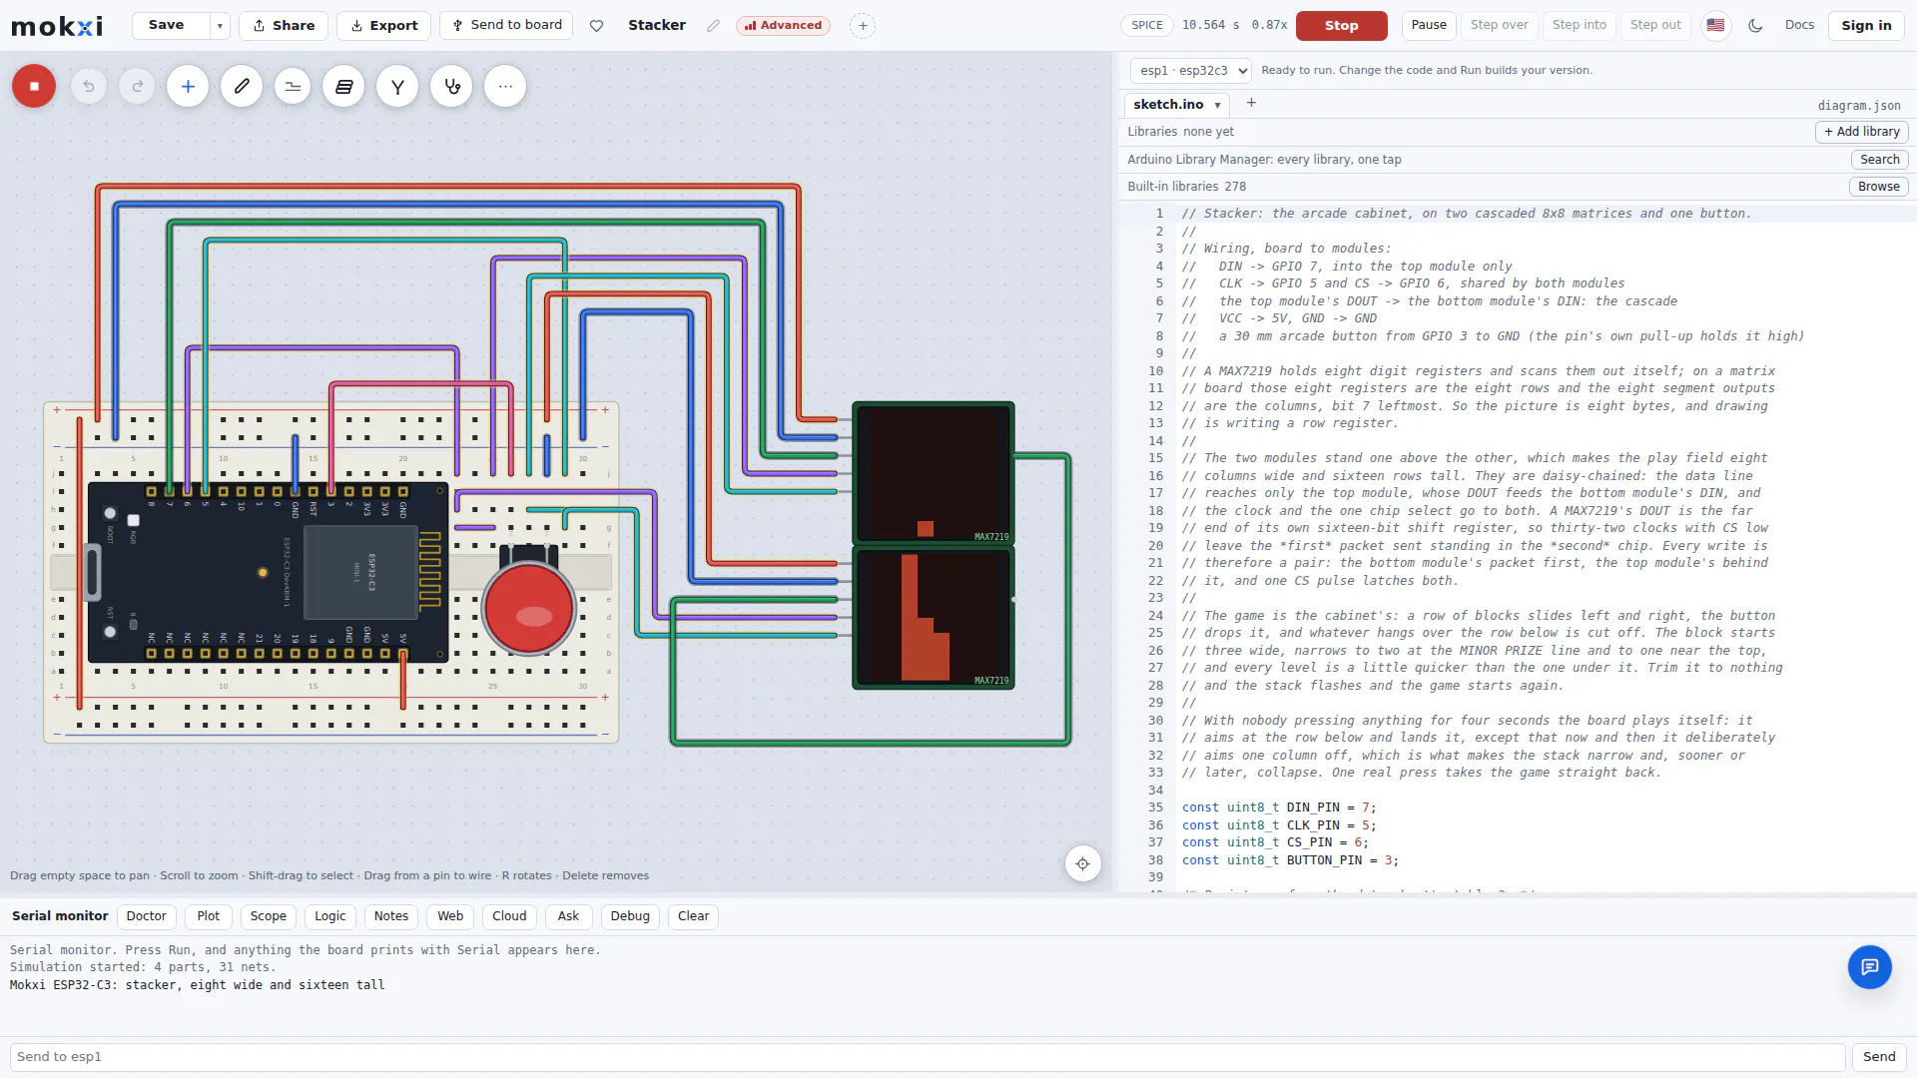Open the Doctor tab
The image size is (1917, 1078).
coord(147,916)
